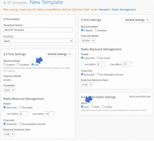This screenshot has height=141, width=154.
Task: Select Auto for 2.4 GHz Band Enabled
Action: click(x=32, y=65)
